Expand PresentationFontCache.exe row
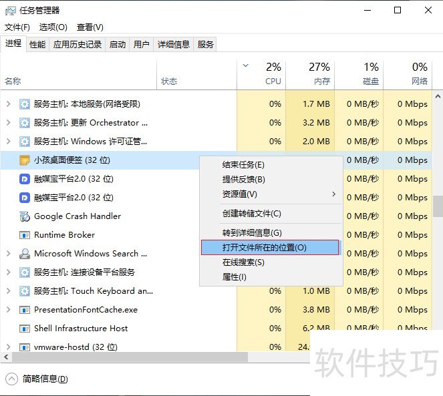This screenshot has height=396, width=443. coord(9,310)
